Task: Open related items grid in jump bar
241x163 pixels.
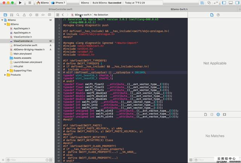Action: pyautogui.click(x=58, y=15)
